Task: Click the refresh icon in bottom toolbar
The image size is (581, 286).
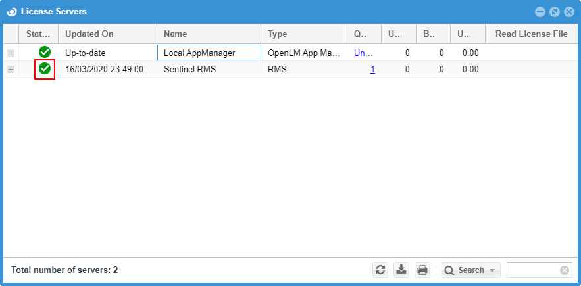Action: coord(380,270)
